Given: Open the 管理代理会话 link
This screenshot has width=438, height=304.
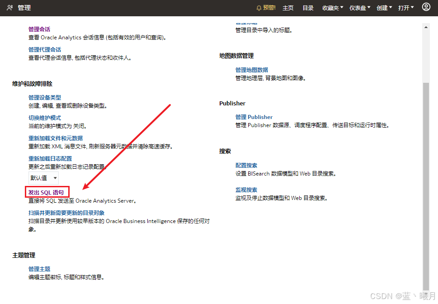Looking at the screenshot, I should pos(45,49).
